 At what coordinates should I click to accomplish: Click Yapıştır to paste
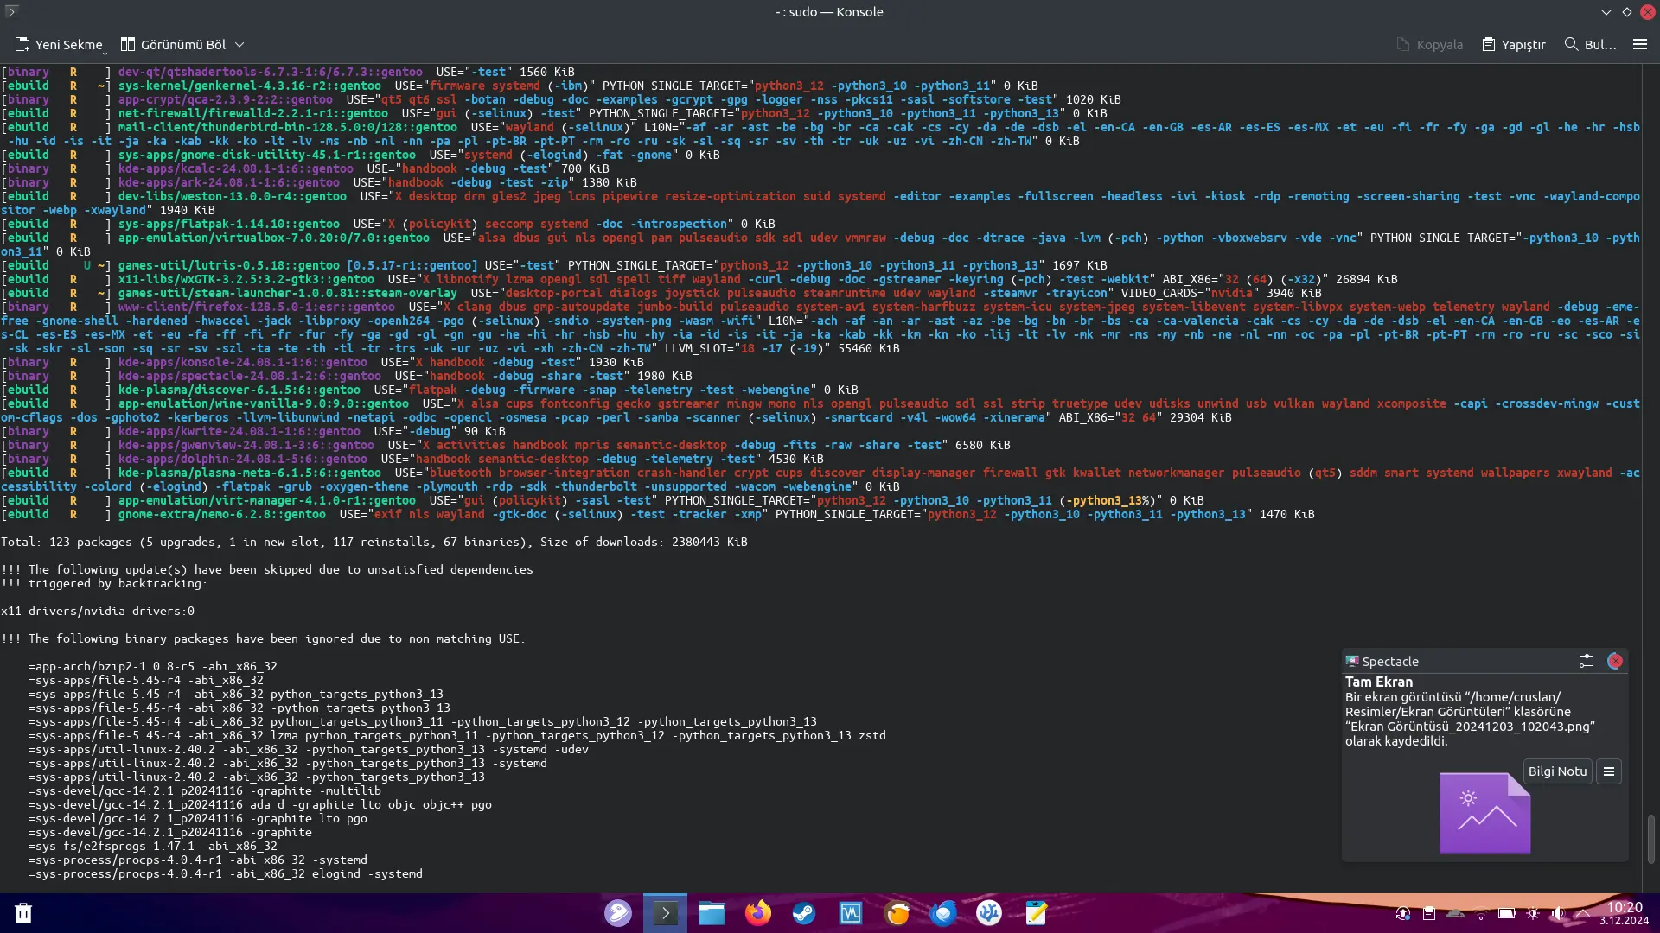coord(1514,44)
